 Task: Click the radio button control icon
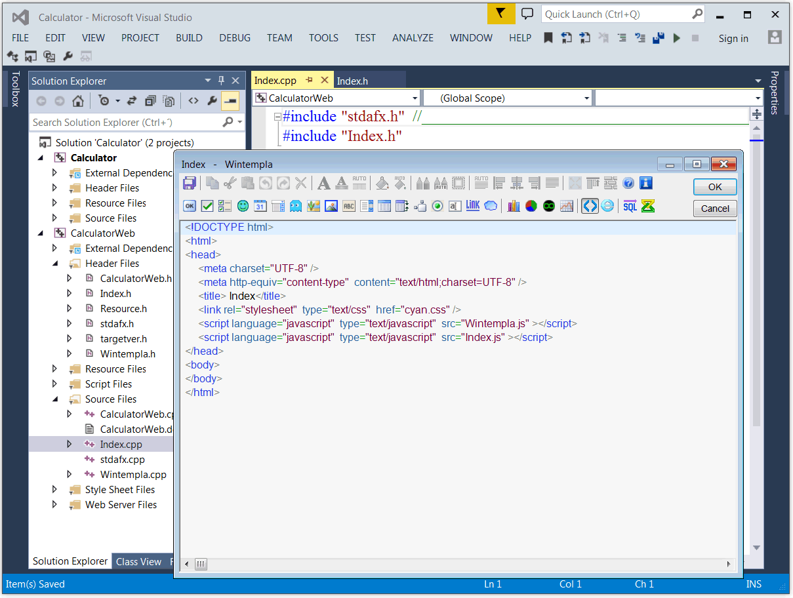pos(437,206)
